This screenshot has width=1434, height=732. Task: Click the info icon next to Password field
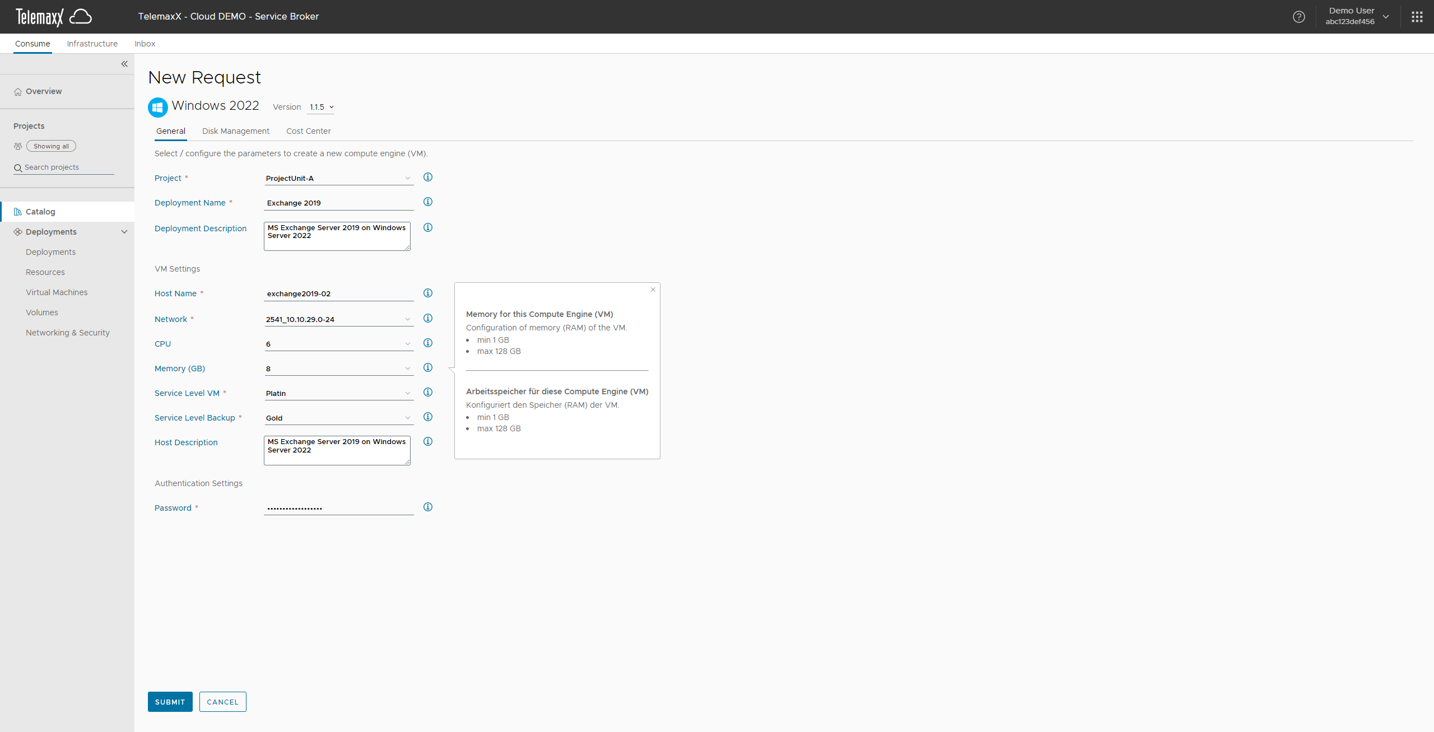tap(429, 507)
